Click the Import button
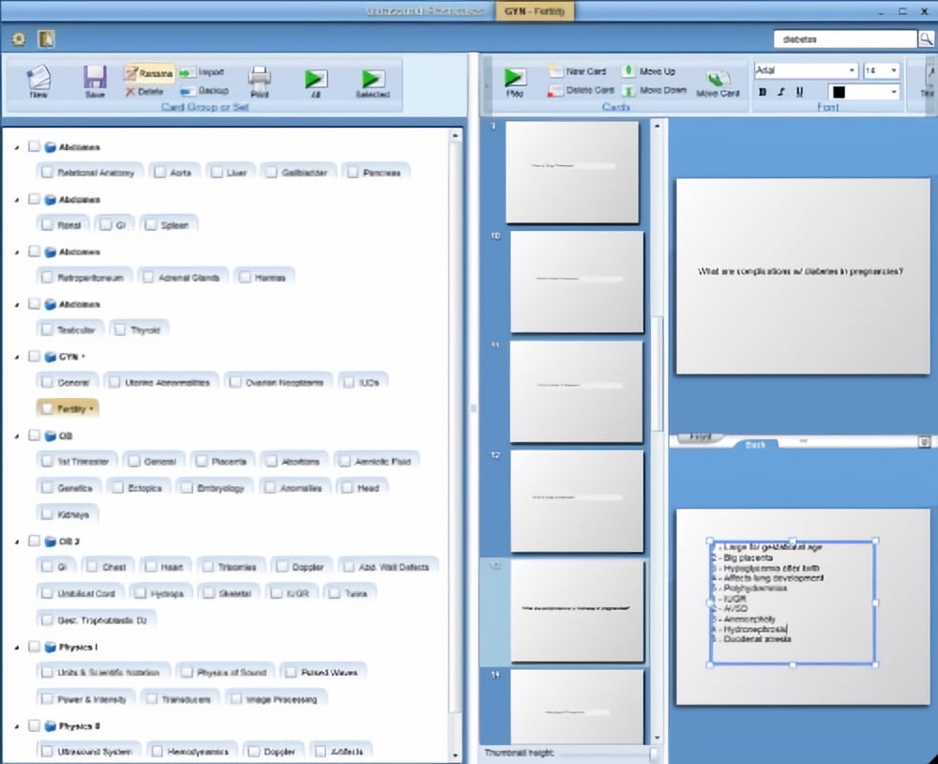The height and width of the screenshot is (764, 938). click(x=203, y=72)
